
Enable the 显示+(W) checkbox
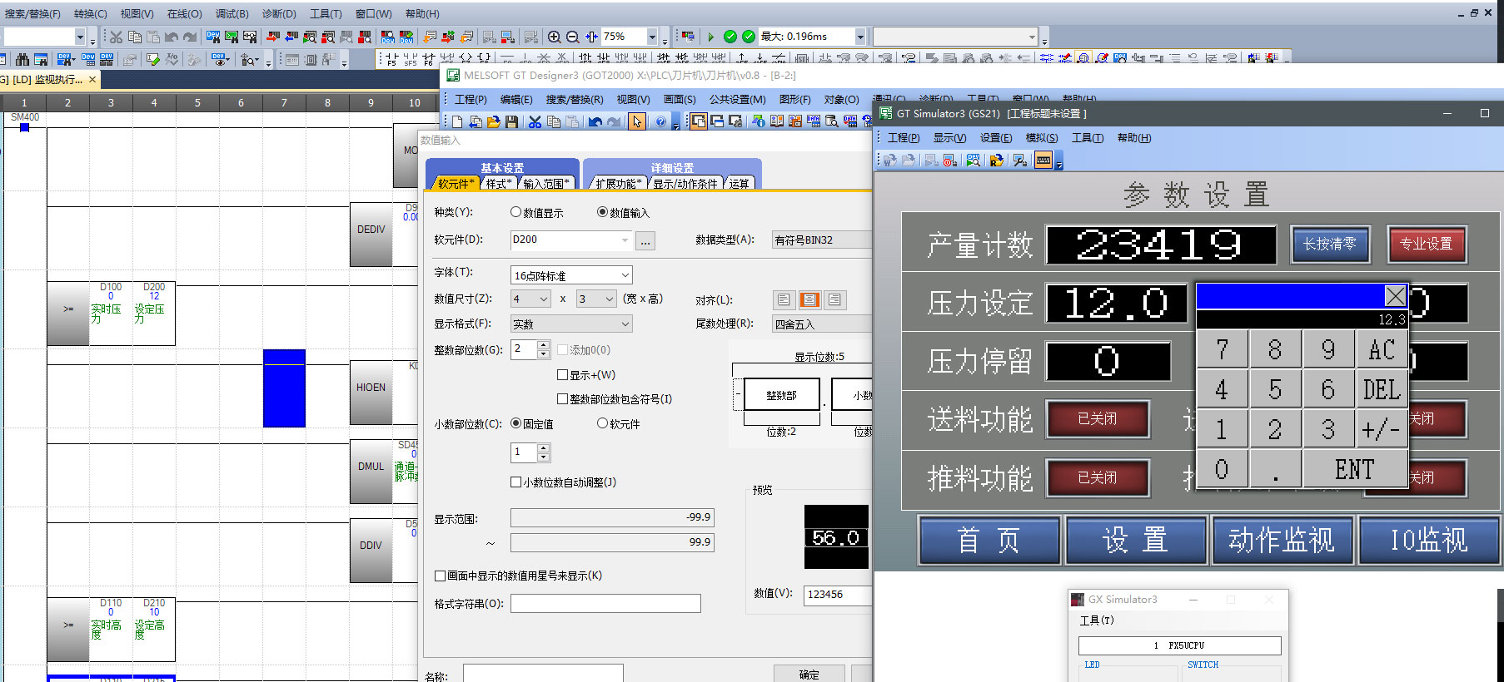(562, 375)
